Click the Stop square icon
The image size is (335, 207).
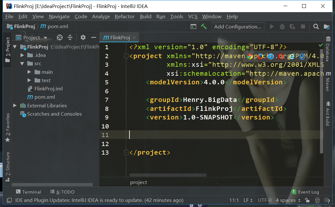(x=303, y=27)
